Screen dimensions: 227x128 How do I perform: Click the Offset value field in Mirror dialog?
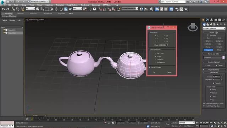(163, 45)
